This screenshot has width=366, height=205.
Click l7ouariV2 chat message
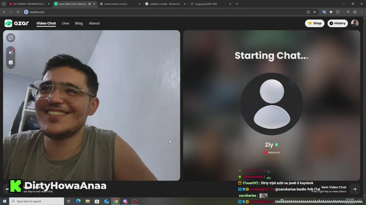[x=276, y=183]
